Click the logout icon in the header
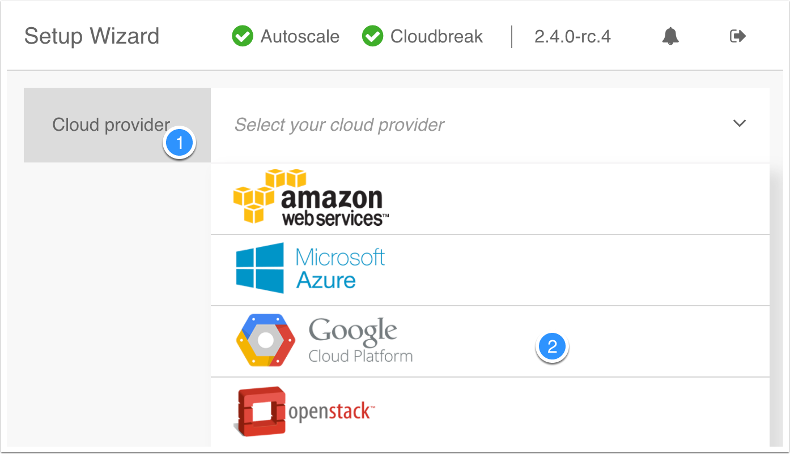Image resolution: width=790 pixels, height=454 pixels. point(738,36)
